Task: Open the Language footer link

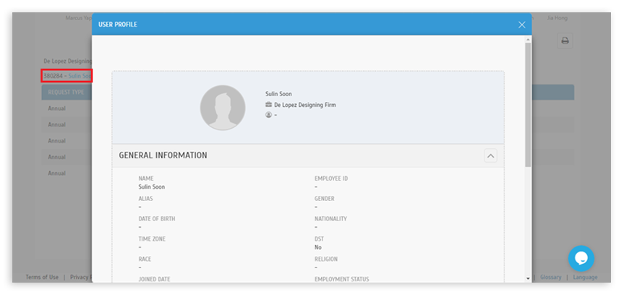Action: tap(585, 278)
